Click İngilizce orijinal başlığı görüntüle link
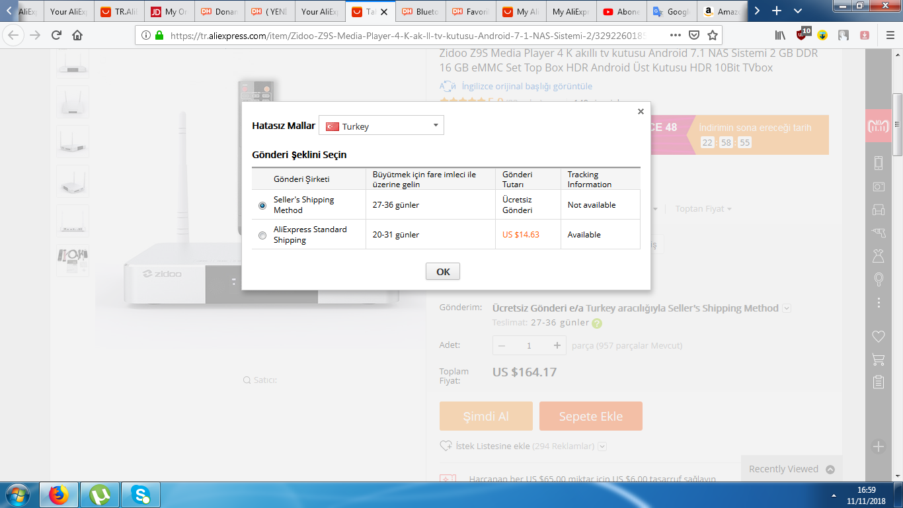The width and height of the screenshot is (903, 508). [527, 86]
